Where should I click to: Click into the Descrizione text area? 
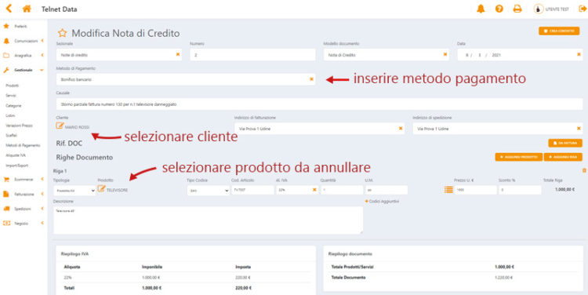click(x=208, y=220)
